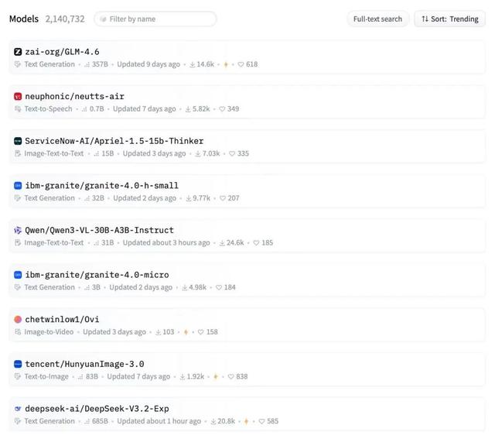Open zai-org/GLM-4.6 model page
The image size is (495, 439).
[x=62, y=52]
